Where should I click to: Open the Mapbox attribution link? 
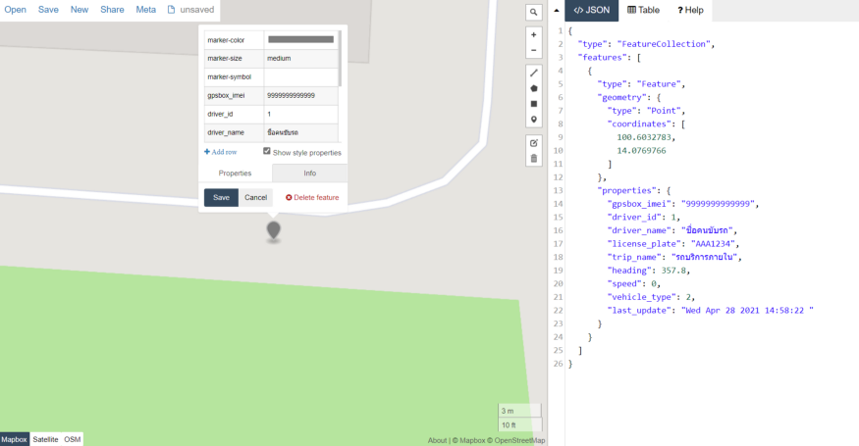[x=469, y=440]
